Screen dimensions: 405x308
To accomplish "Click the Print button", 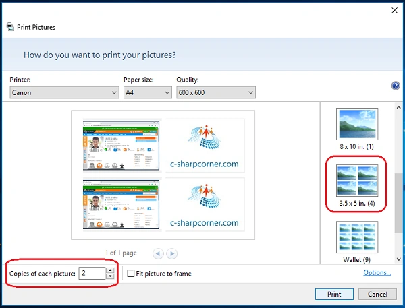I will tap(334, 294).
